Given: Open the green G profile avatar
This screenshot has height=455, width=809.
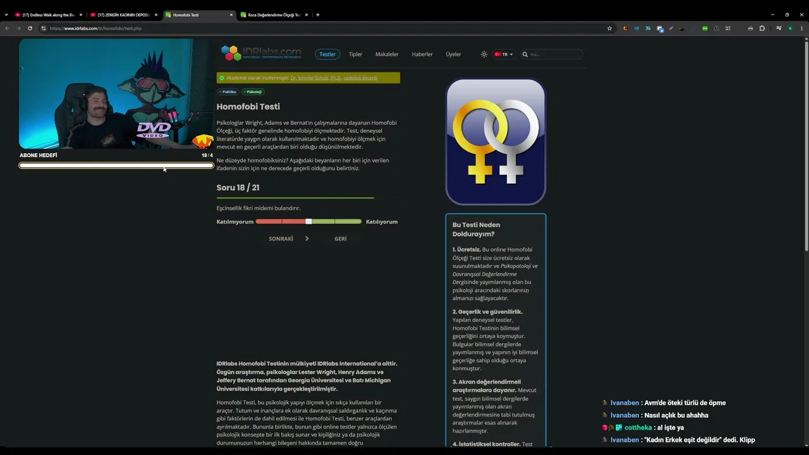Looking at the screenshot, I should point(790,28).
